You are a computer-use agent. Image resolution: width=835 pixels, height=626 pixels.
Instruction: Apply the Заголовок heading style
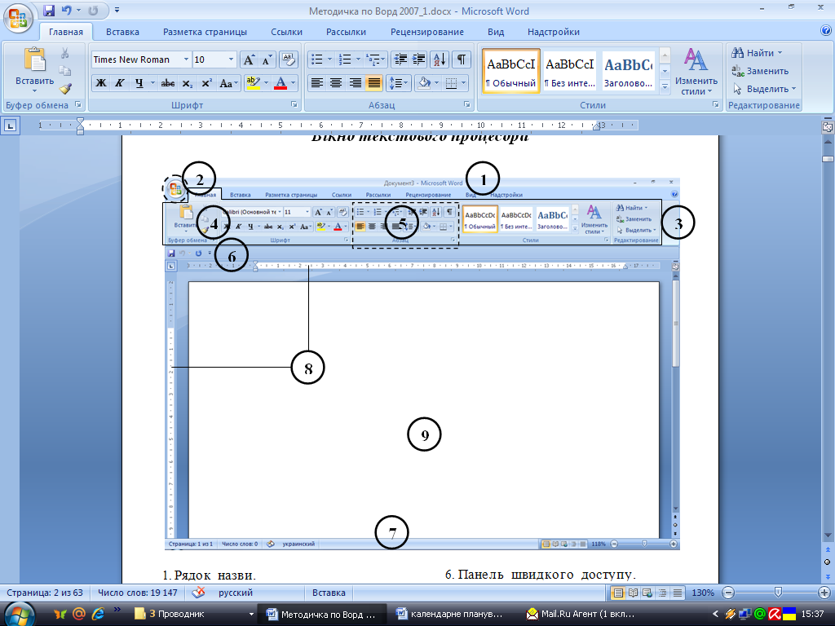coord(629,72)
